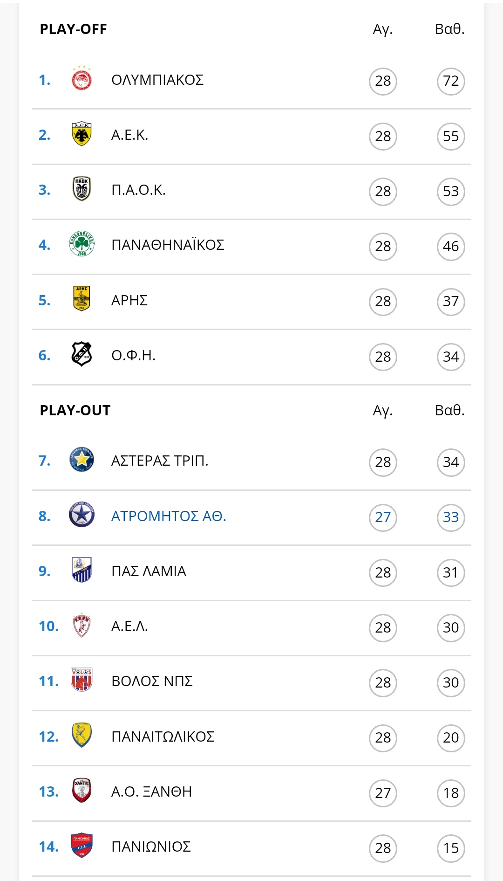Click the O.F.I. black-white crest
This screenshot has width=503, height=881.
point(82,354)
